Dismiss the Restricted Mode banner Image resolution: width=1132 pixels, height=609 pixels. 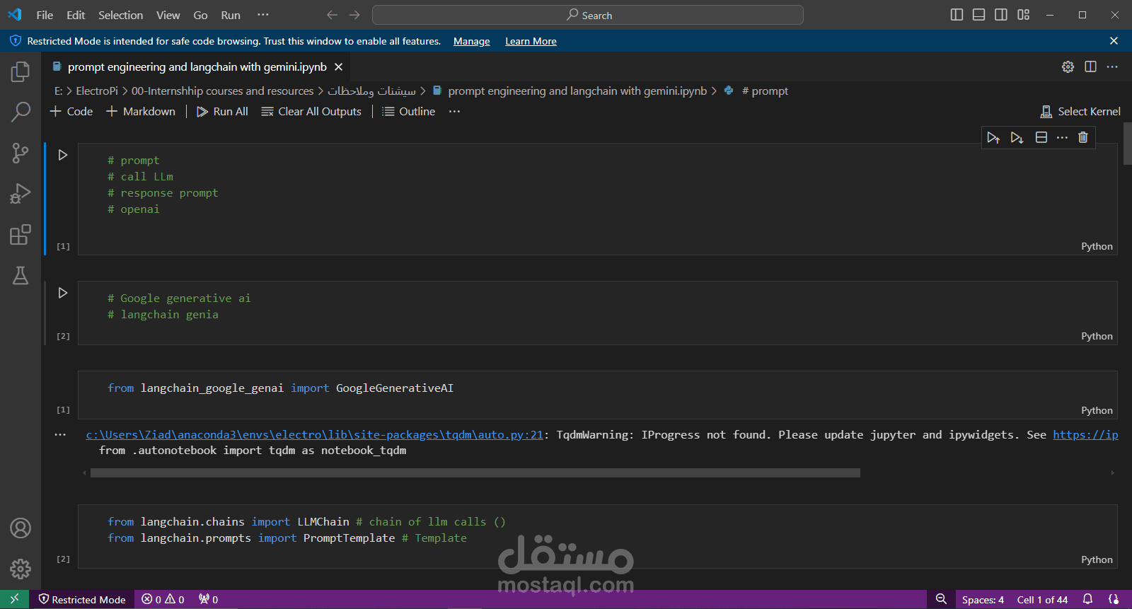1114,41
